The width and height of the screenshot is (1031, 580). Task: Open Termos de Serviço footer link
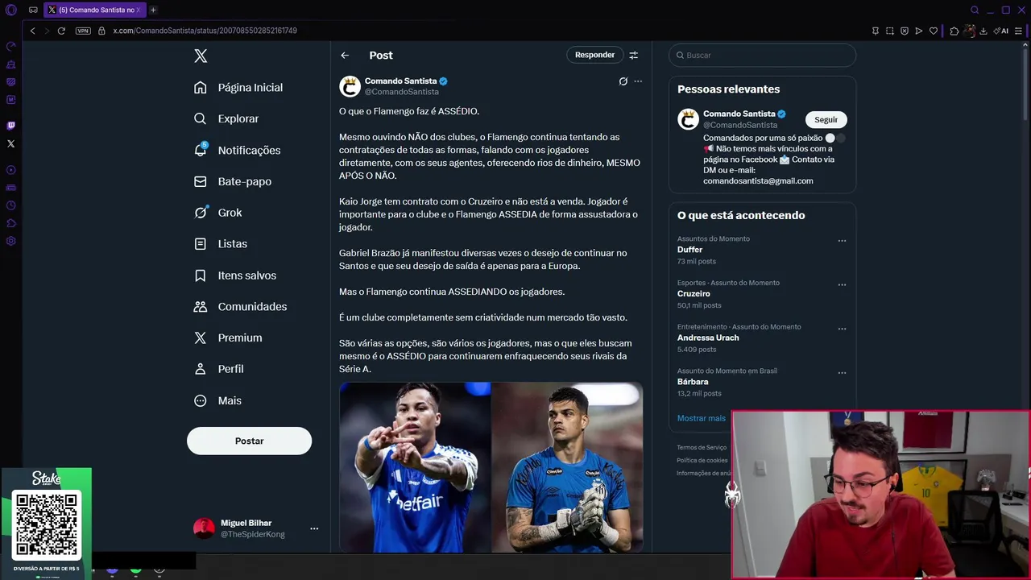point(702,447)
